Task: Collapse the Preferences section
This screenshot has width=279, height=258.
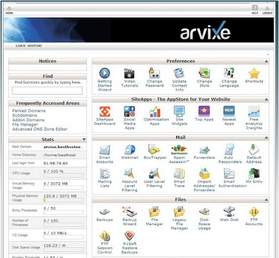Action: coord(266,61)
